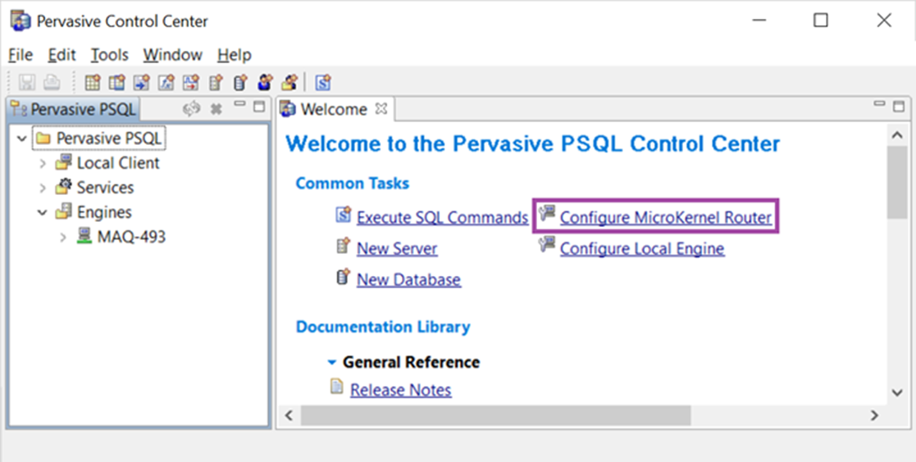Screen dimensions: 916x462
Task: Maximize the Welcome editor pane
Action: click(899, 106)
